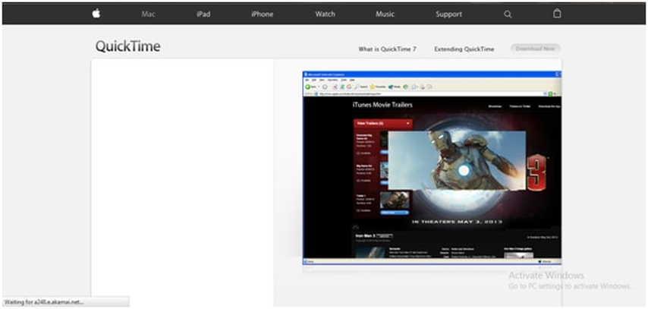Viewport: 648px width, 309px height.
Task: Select iPhone in the top navigation
Action: (x=262, y=14)
